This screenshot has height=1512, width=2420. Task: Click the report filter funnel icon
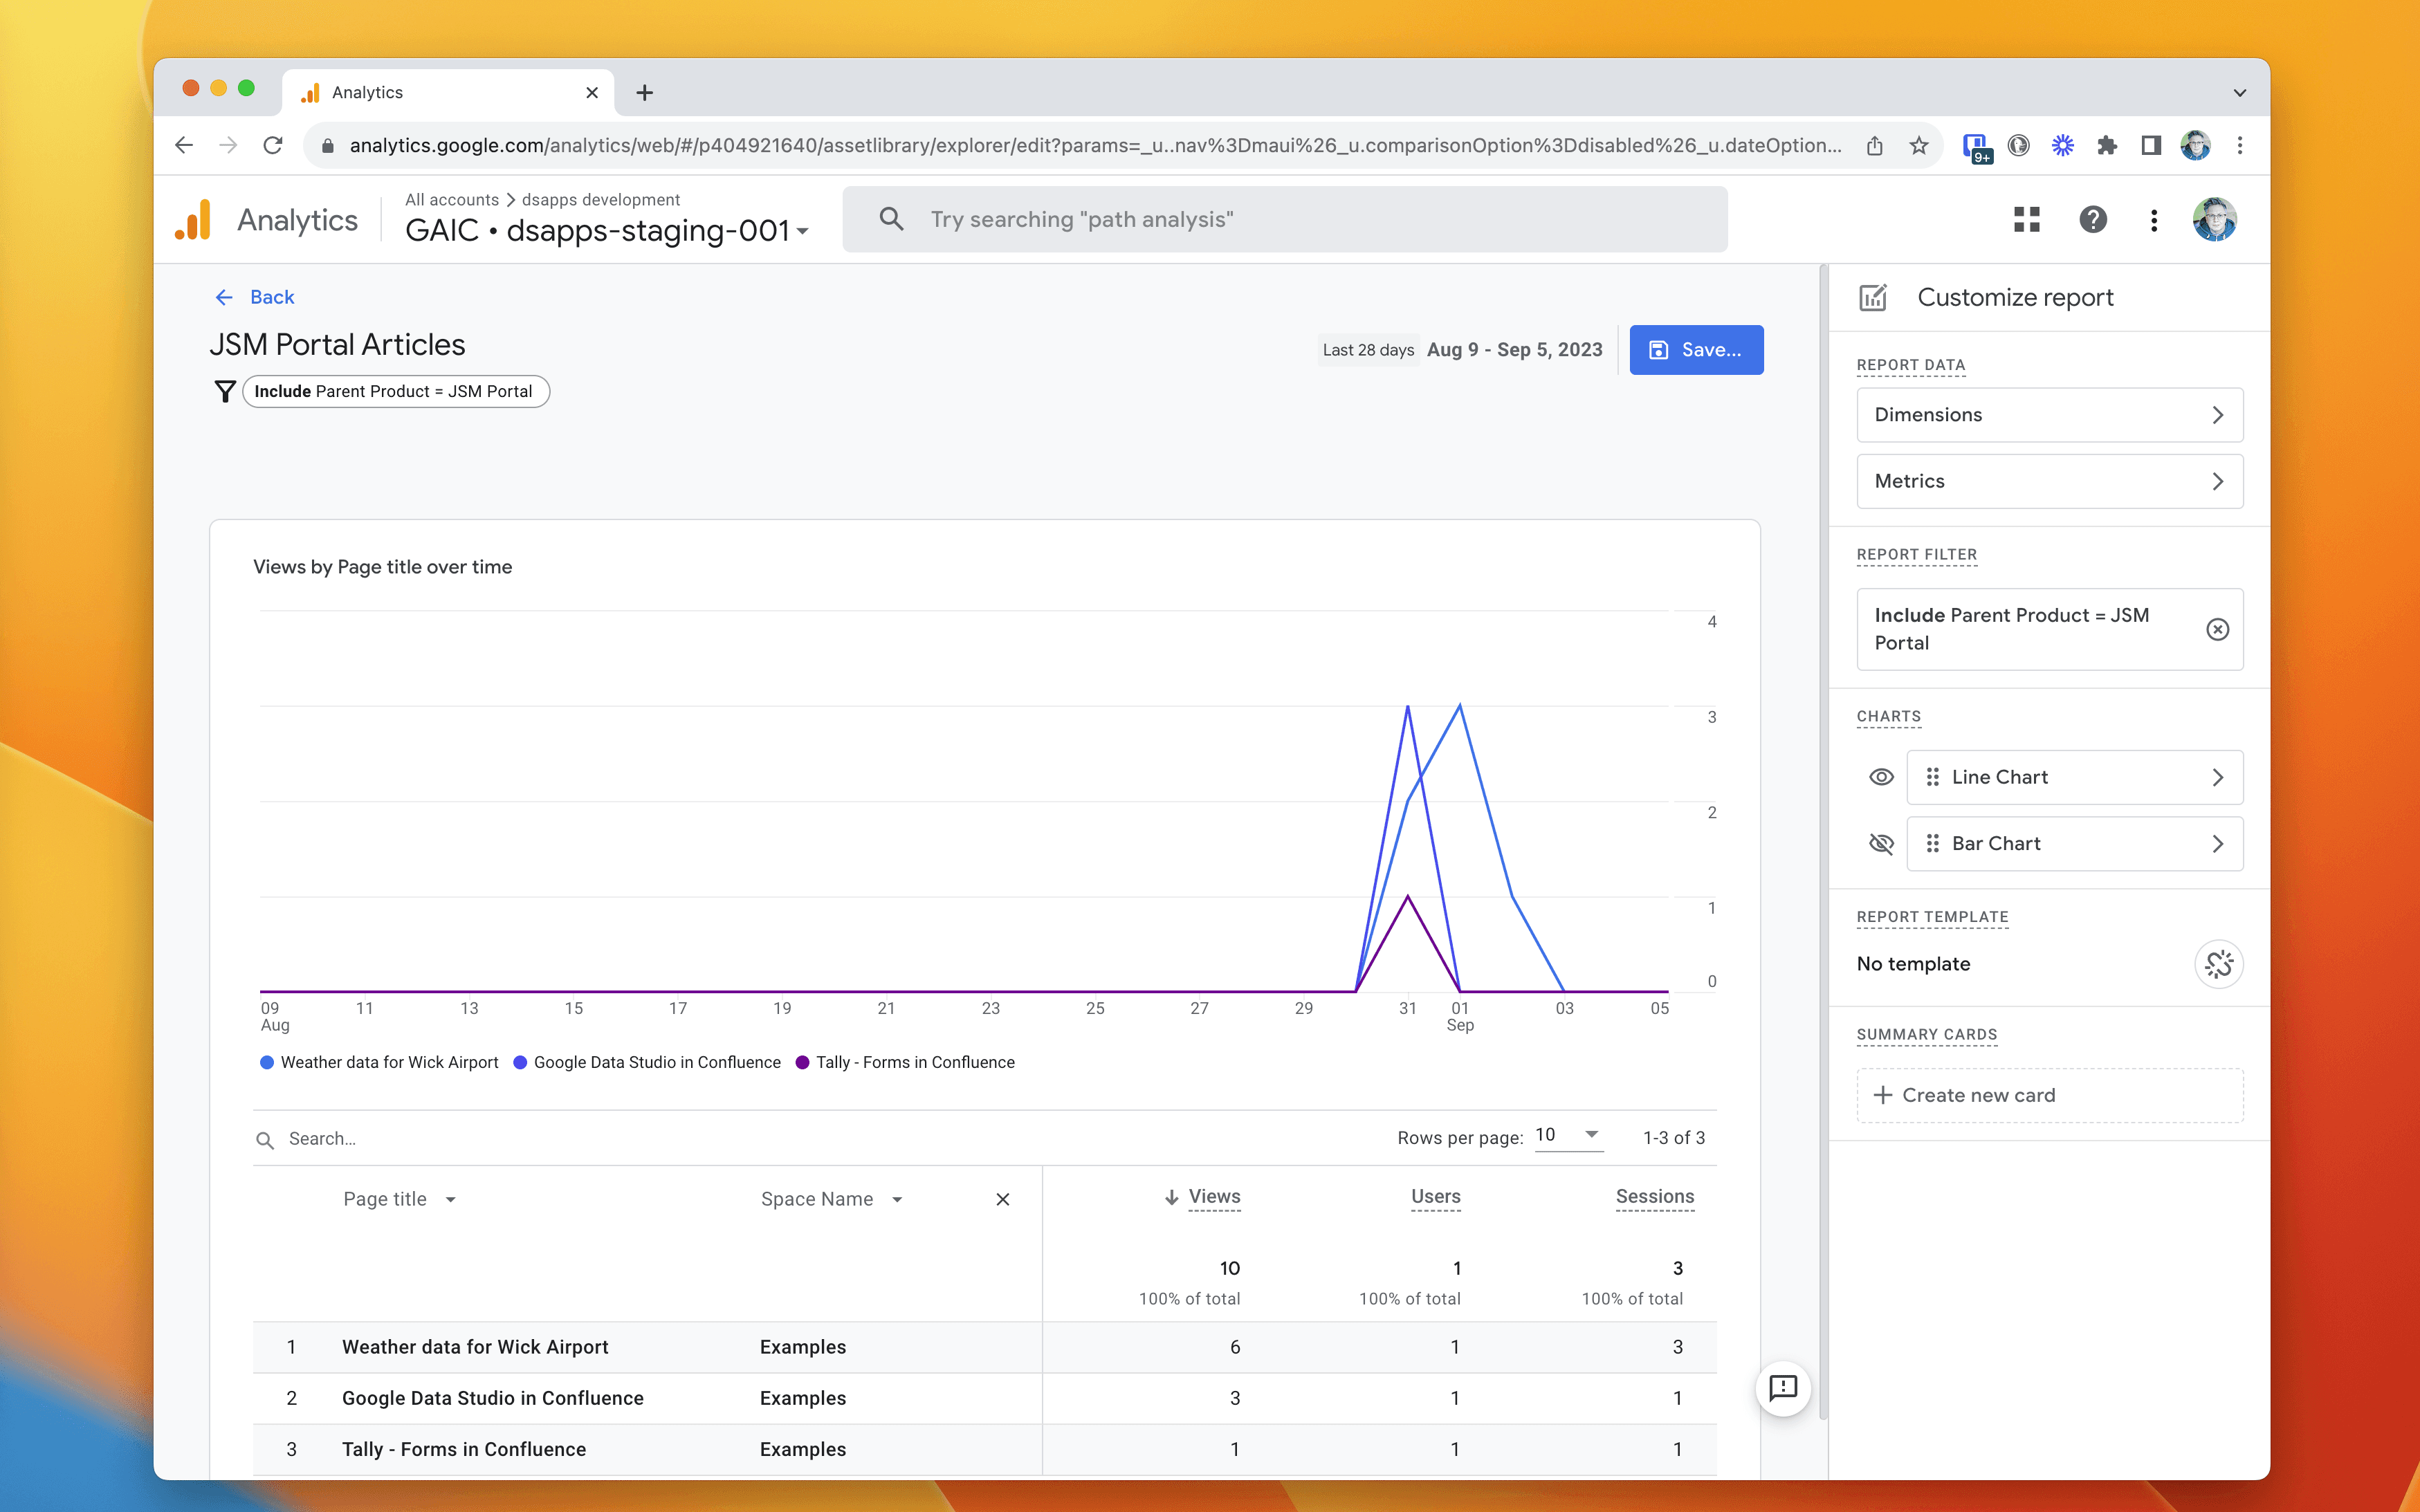[x=225, y=391]
